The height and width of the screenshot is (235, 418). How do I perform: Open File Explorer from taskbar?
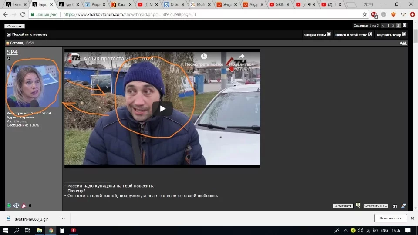pyautogui.click(x=39, y=230)
